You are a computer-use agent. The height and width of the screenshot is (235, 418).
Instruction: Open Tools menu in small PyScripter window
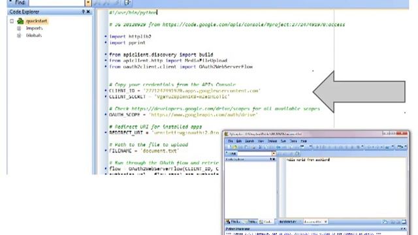pos(293,141)
